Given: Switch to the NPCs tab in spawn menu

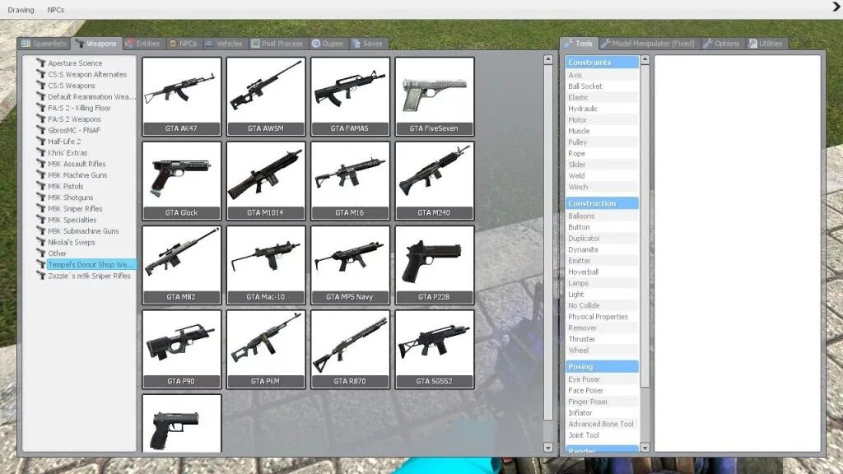Looking at the screenshot, I should click(x=184, y=44).
